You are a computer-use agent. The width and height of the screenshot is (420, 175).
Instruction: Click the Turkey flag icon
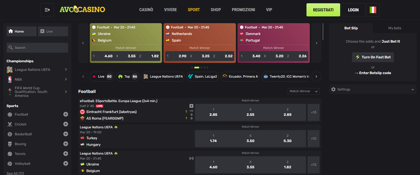click(83, 138)
